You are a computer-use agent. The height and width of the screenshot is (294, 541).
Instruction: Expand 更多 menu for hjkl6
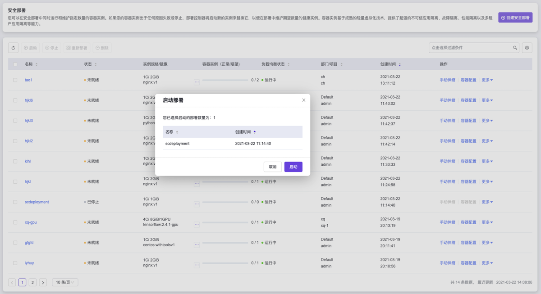(x=487, y=100)
